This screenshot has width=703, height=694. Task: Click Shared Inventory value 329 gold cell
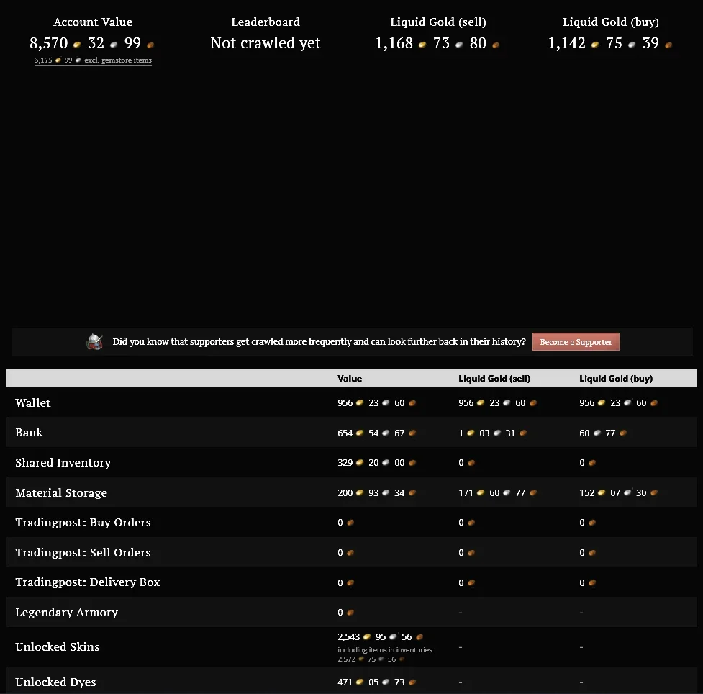click(x=376, y=462)
